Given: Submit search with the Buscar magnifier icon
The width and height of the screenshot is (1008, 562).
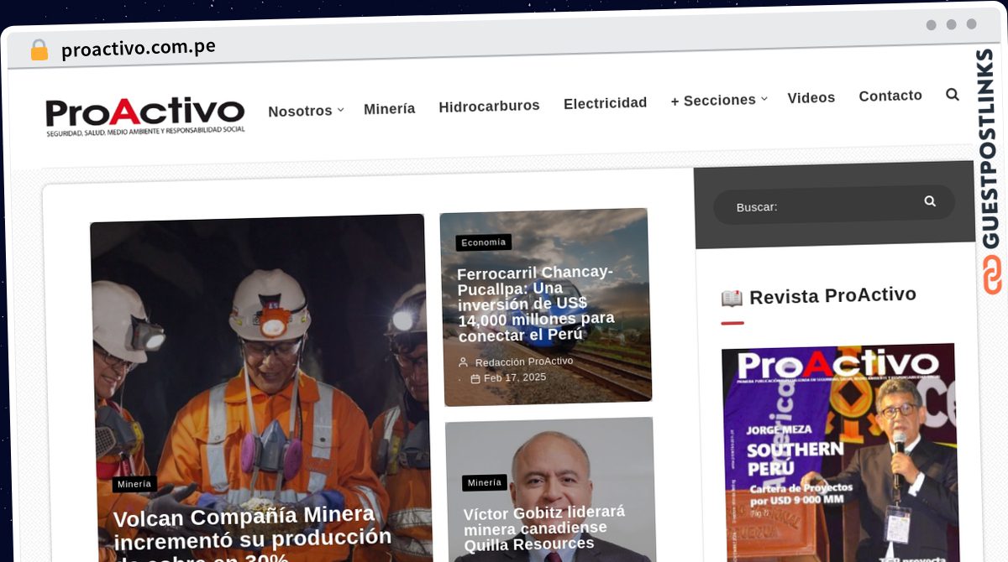Looking at the screenshot, I should pyautogui.click(x=930, y=201).
